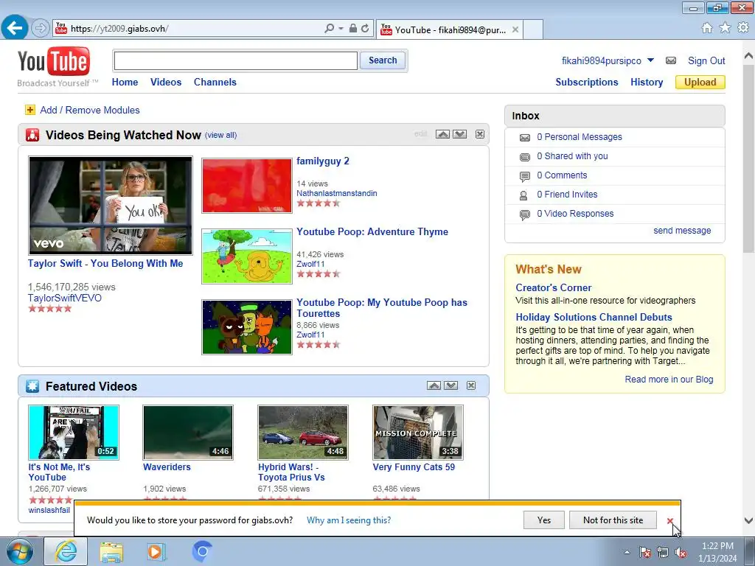Click the page scrollbar down arrow
755x566 pixels.
click(749, 521)
